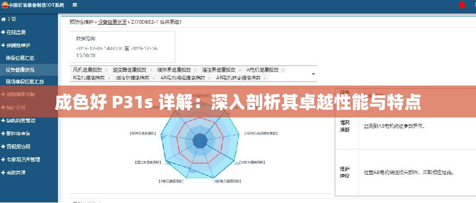Go to the 首页 home page item
Image resolution: width=476 pixels, height=203 pixels.
[x=9, y=20]
